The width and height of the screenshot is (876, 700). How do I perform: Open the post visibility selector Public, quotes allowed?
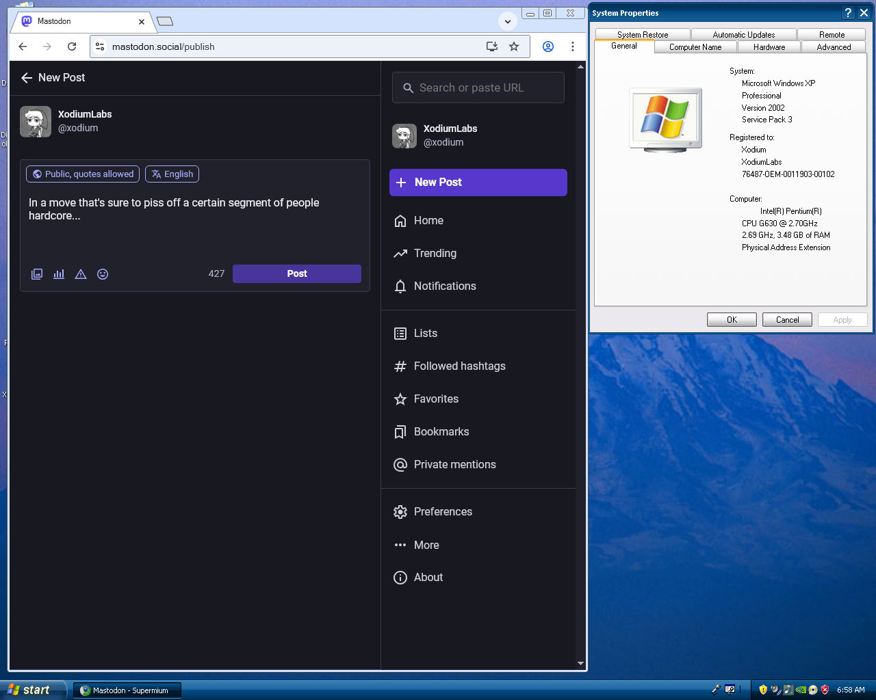tap(83, 174)
